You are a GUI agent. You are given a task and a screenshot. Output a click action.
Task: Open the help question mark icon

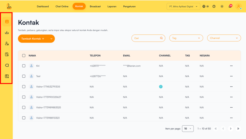coord(214,6)
